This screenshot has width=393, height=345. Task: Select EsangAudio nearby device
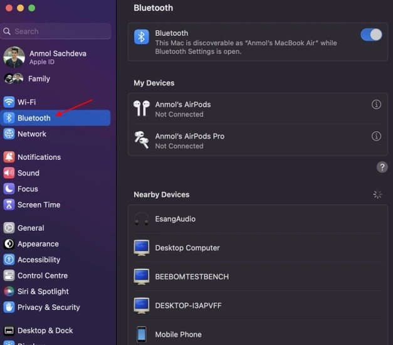tap(258, 219)
